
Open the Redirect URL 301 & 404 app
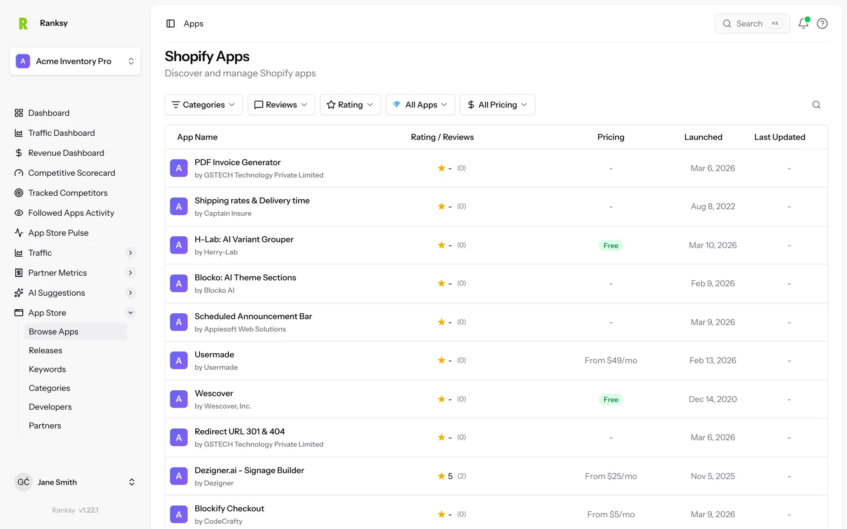click(x=239, y=431)
